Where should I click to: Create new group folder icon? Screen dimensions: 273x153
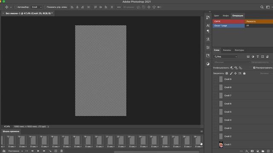point(263,151)
